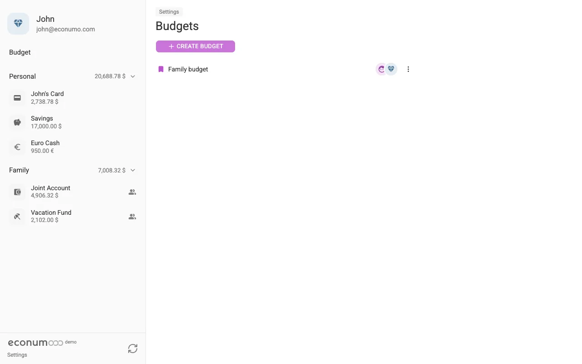Select the Savings account name
This screenshot has height=364, width=582.
[42, 118]
